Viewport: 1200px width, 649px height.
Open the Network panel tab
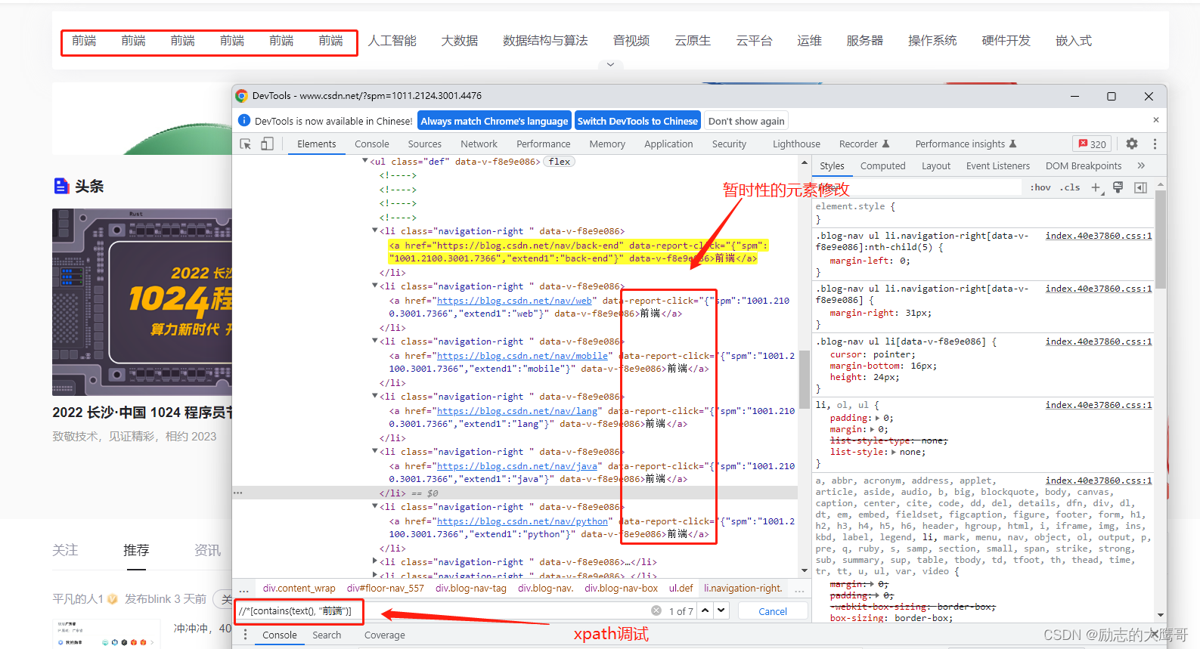point(479,144)
